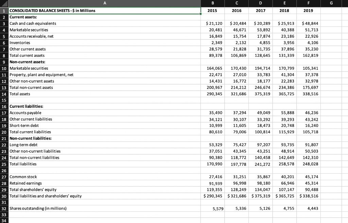Click the 'CONSOLIDATED BALANCE SHEETS - $ in Millions' cell
348x223 pixels.
(x=105, y=11)
